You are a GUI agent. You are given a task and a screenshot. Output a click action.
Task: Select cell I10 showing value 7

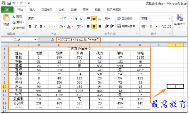[175, 87]
